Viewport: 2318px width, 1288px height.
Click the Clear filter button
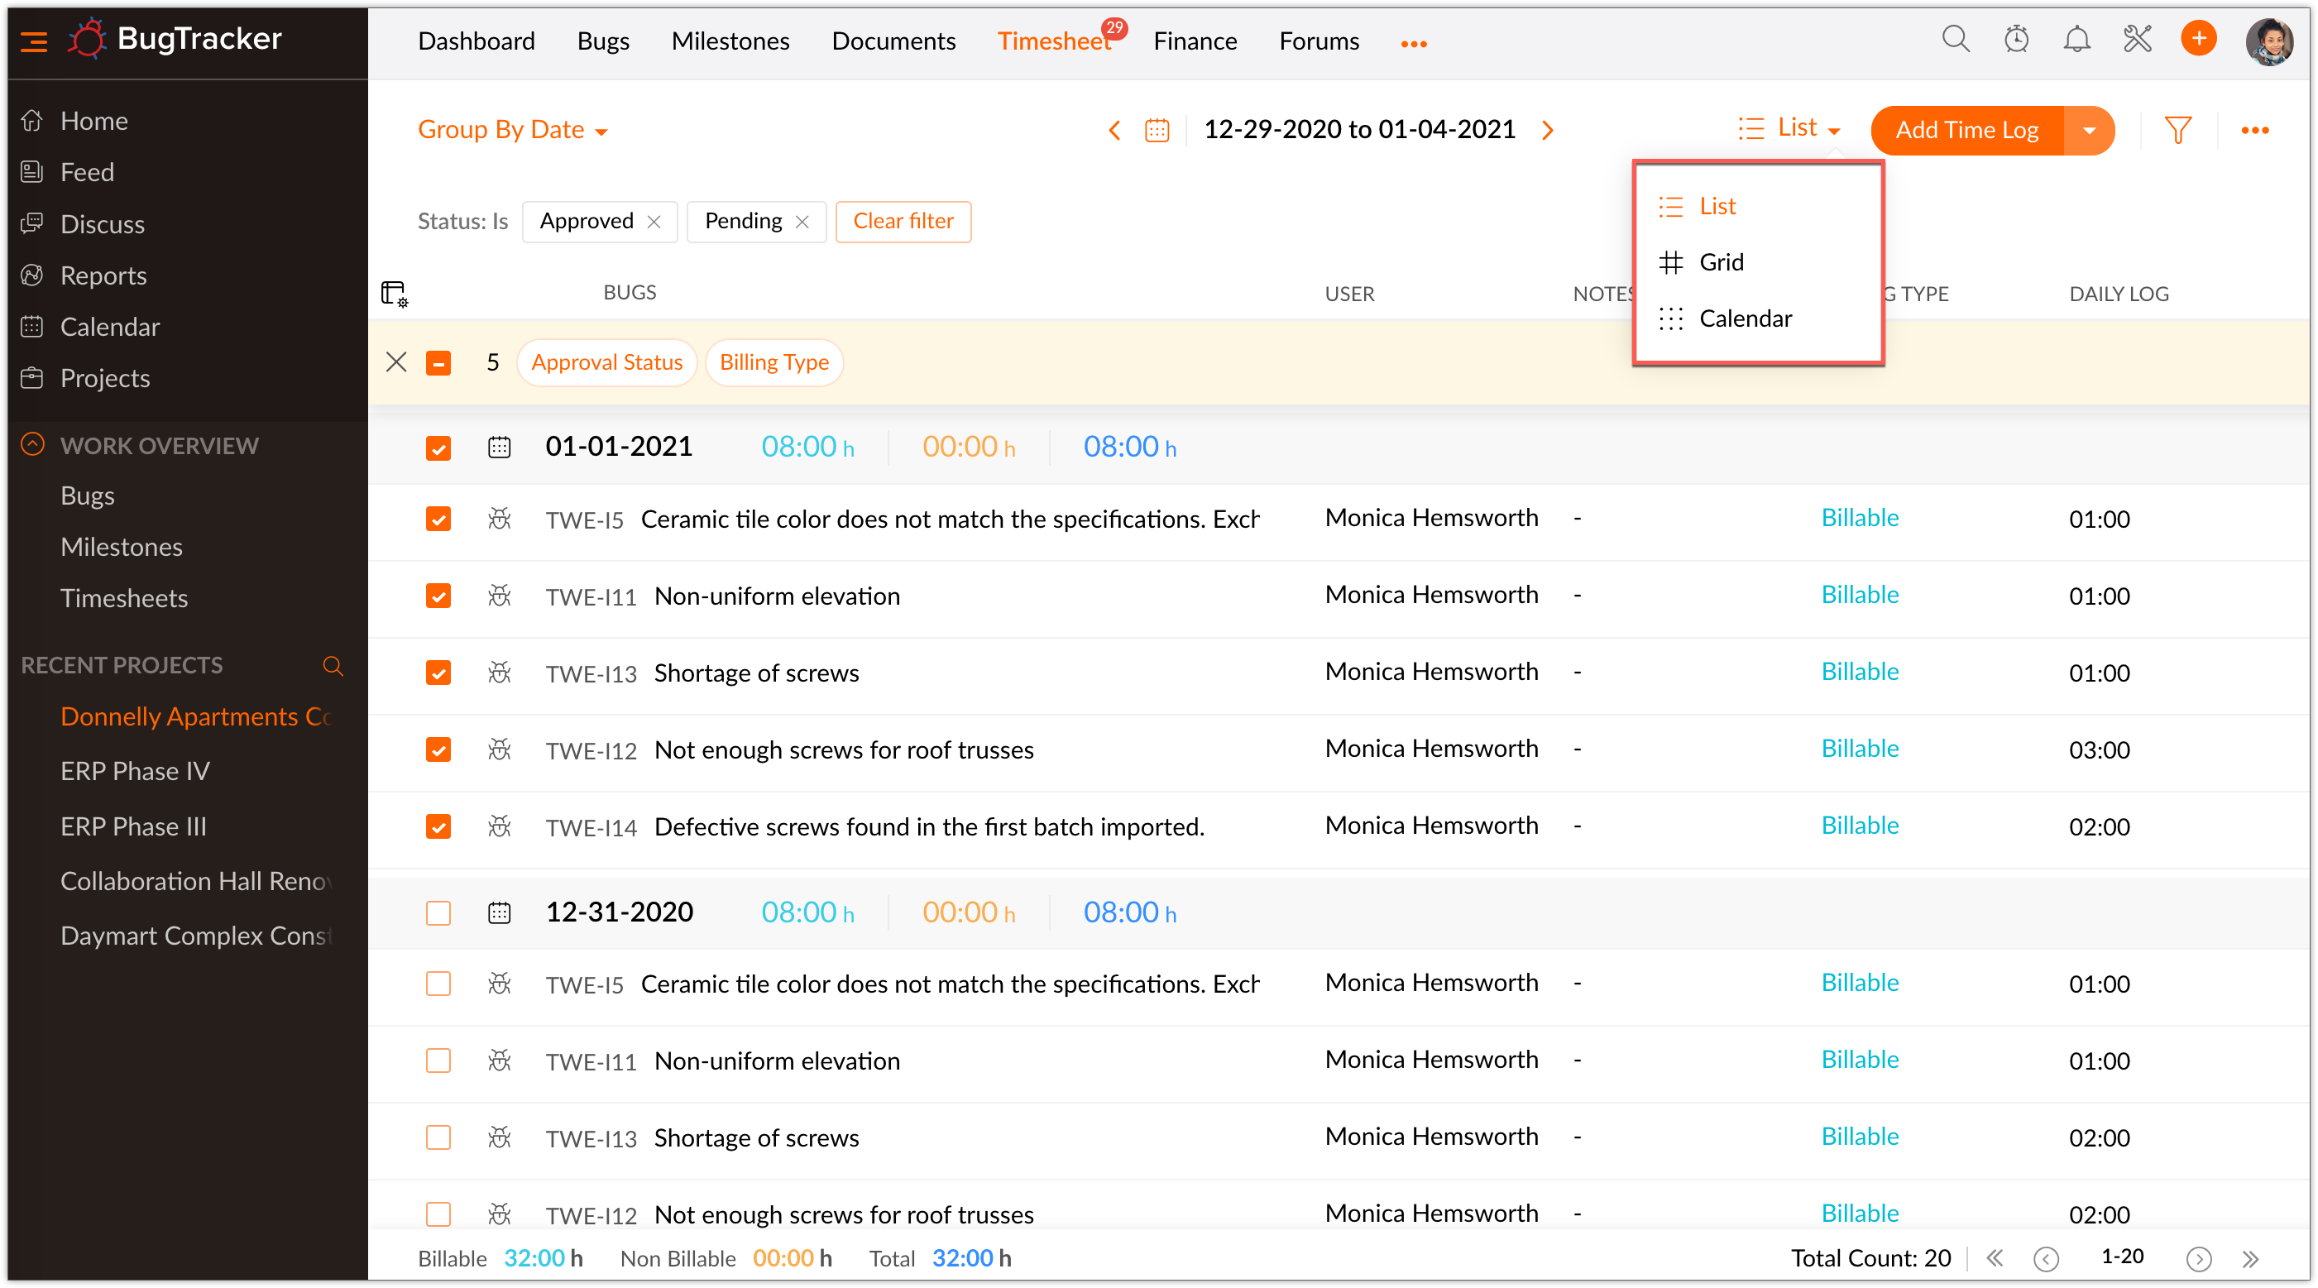(903, 222)
